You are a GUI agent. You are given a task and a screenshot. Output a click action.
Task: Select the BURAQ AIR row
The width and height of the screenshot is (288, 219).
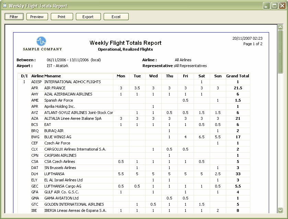tap(54, 131)
